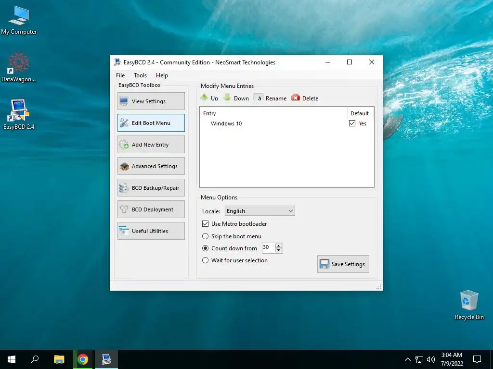
Task: Go to Advanced Settings
Action: click(151, 166)
